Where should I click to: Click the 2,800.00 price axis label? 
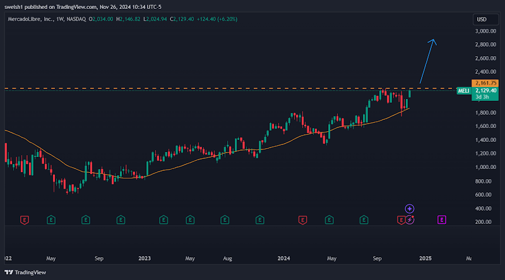click(x=485, y=44)
